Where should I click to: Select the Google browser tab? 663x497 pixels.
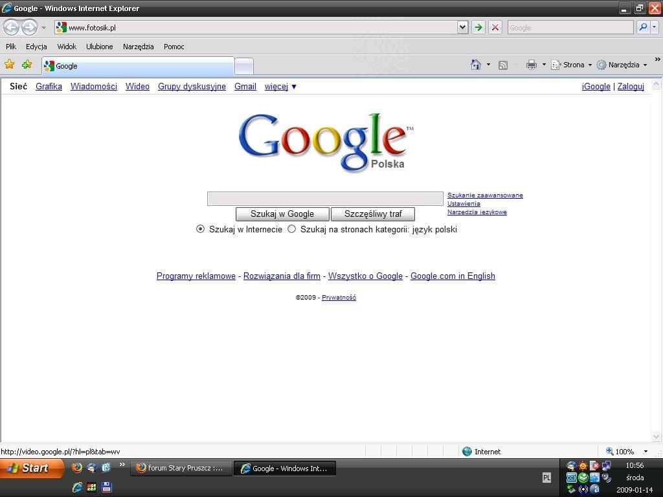coord(138,66)
